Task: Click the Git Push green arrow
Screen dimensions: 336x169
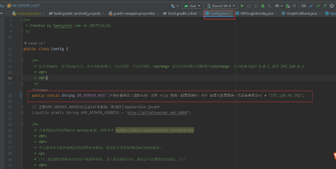Action: pyautogui.click(x=325, y=6)
